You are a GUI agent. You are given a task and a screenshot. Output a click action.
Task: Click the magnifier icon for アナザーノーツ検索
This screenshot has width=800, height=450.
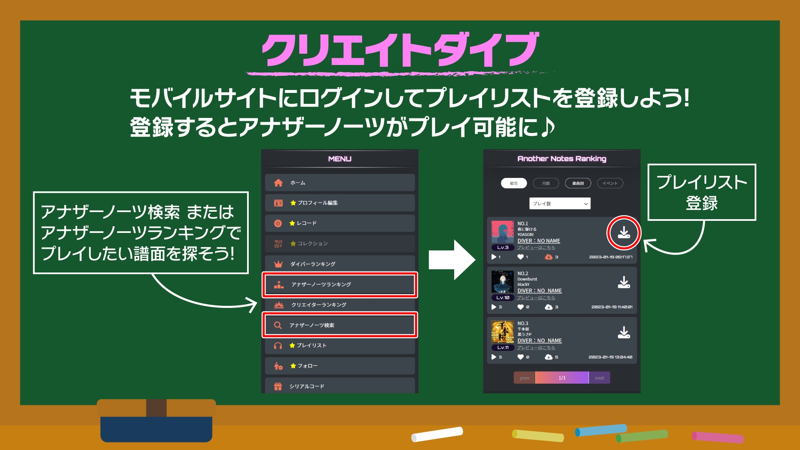pos(278,325)
